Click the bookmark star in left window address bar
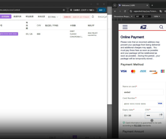 pyautogui.click(x=64, y=10)
